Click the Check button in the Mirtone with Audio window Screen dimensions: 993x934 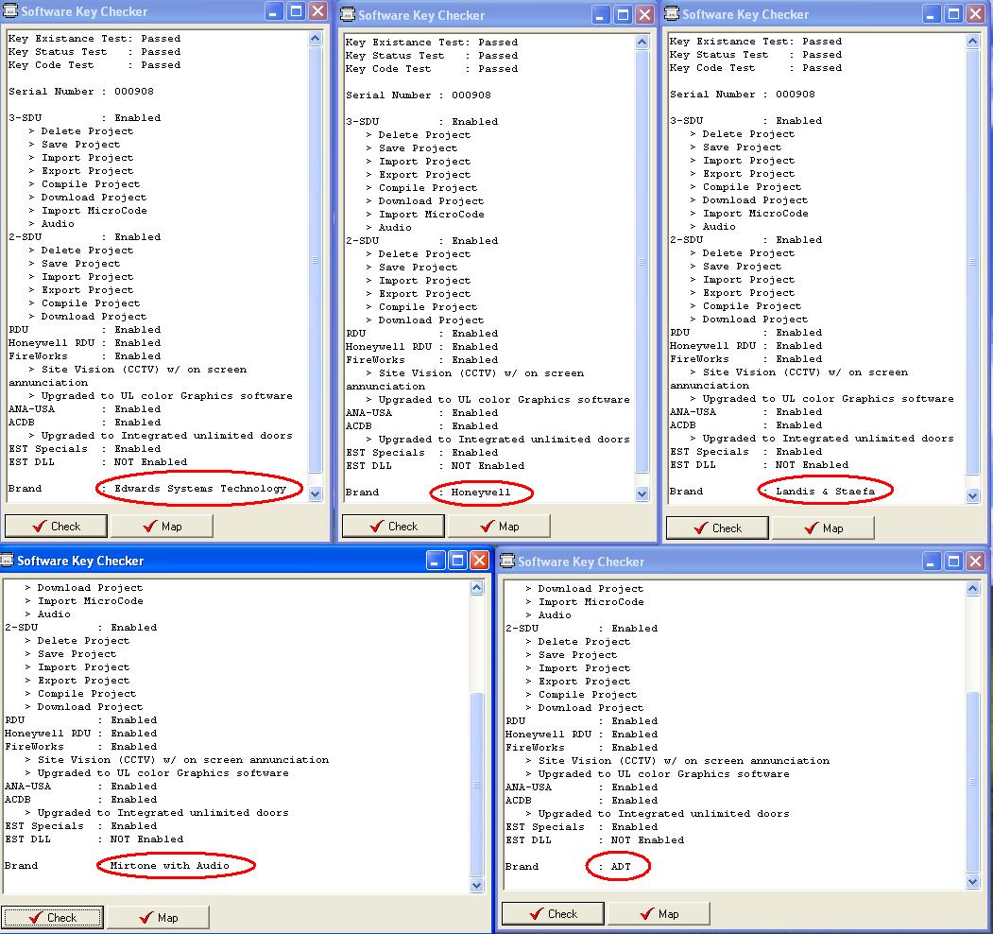coord(52,918)
